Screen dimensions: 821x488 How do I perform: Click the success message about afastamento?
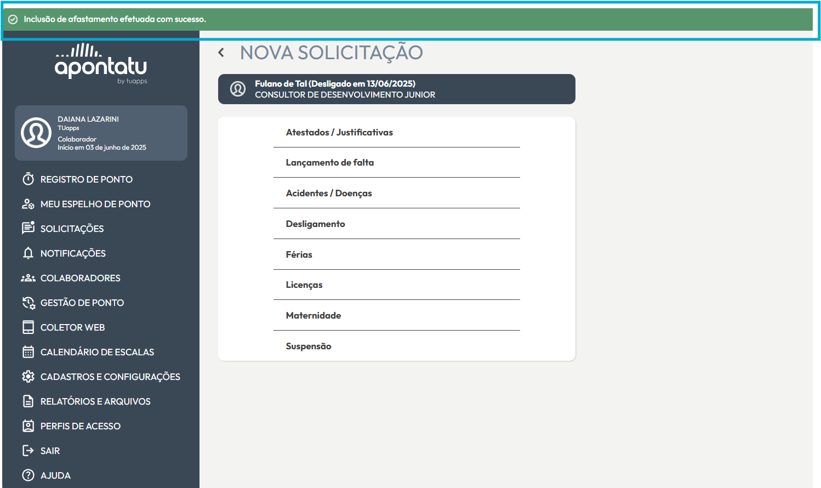click(x=115, y=19)
